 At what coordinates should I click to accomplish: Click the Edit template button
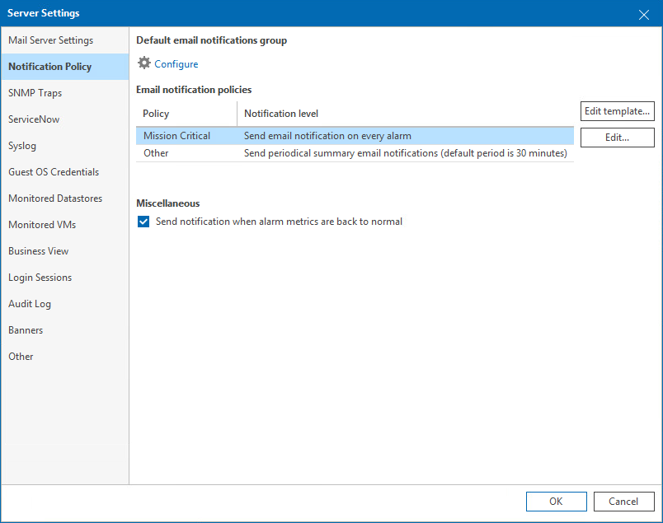click(617, 110)
